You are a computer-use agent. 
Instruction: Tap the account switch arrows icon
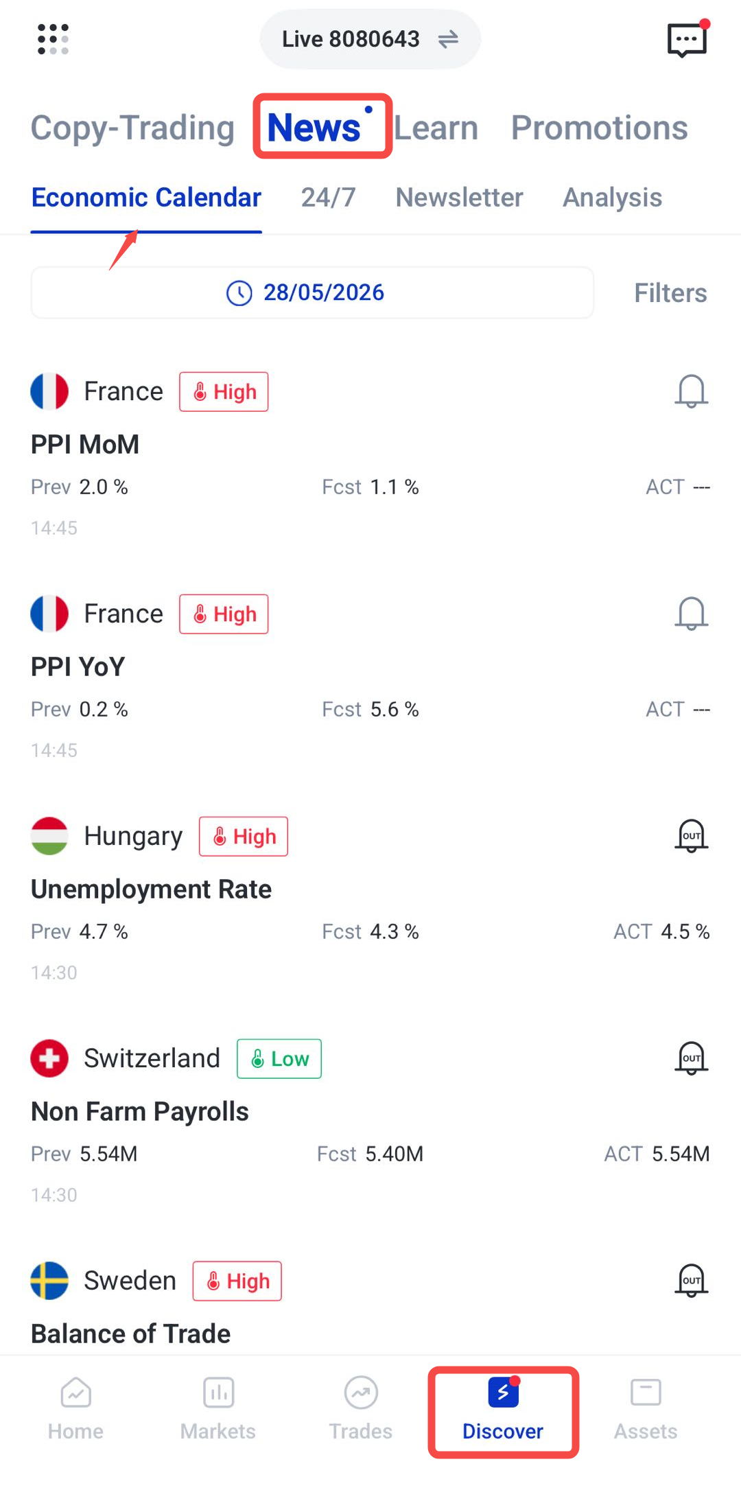[448, 39]
